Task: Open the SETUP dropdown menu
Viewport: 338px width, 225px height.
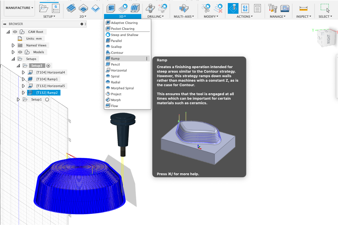Action: click(x=49, y=16)
